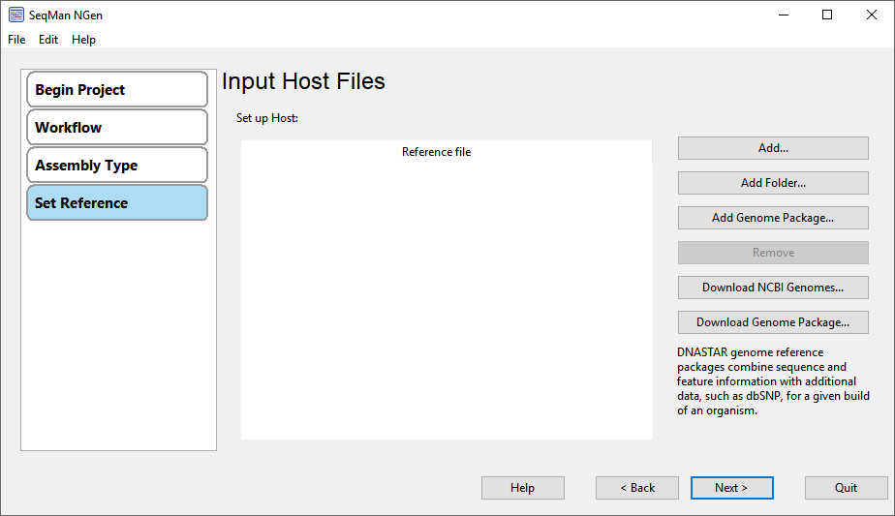Click the Input Host Files heading

click(303, 81)
